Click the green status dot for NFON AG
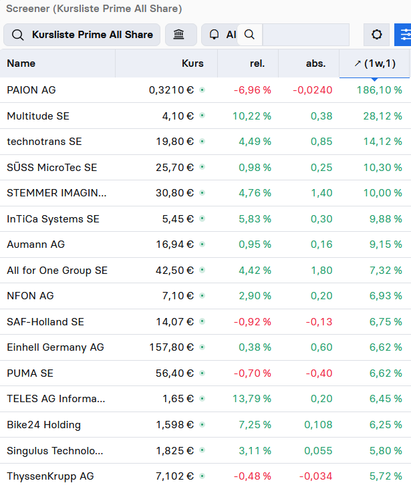 click(202, 296)
